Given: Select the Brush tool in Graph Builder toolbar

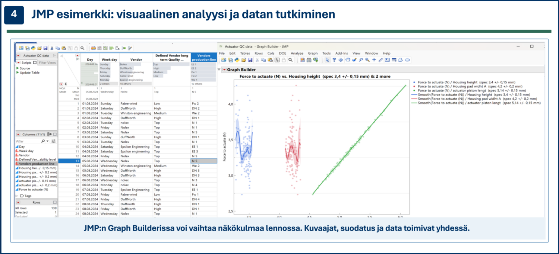Looking at the screenshot, I should click(x=354, y=60).
